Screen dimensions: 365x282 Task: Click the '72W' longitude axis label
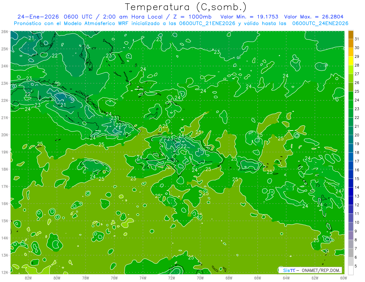[172, 278]
